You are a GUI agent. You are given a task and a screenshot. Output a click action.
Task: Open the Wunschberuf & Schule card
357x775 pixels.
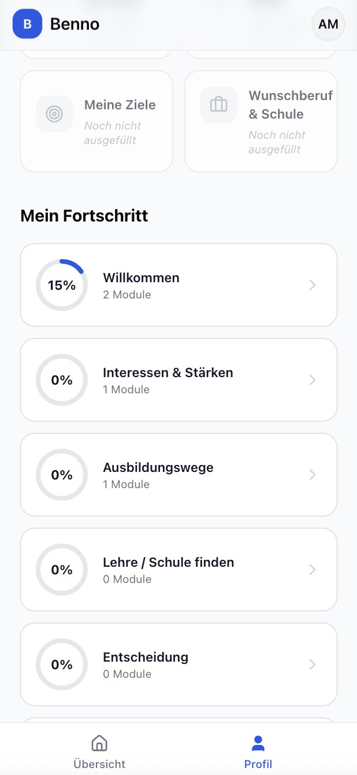click(261, 121)
